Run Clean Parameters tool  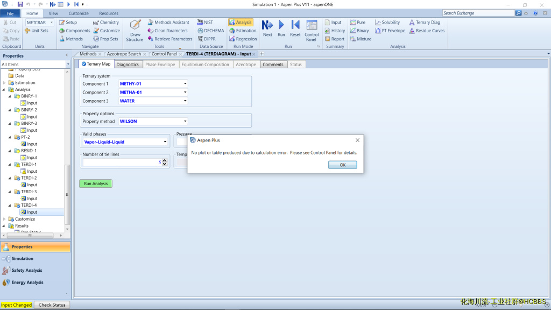(167, 31)
